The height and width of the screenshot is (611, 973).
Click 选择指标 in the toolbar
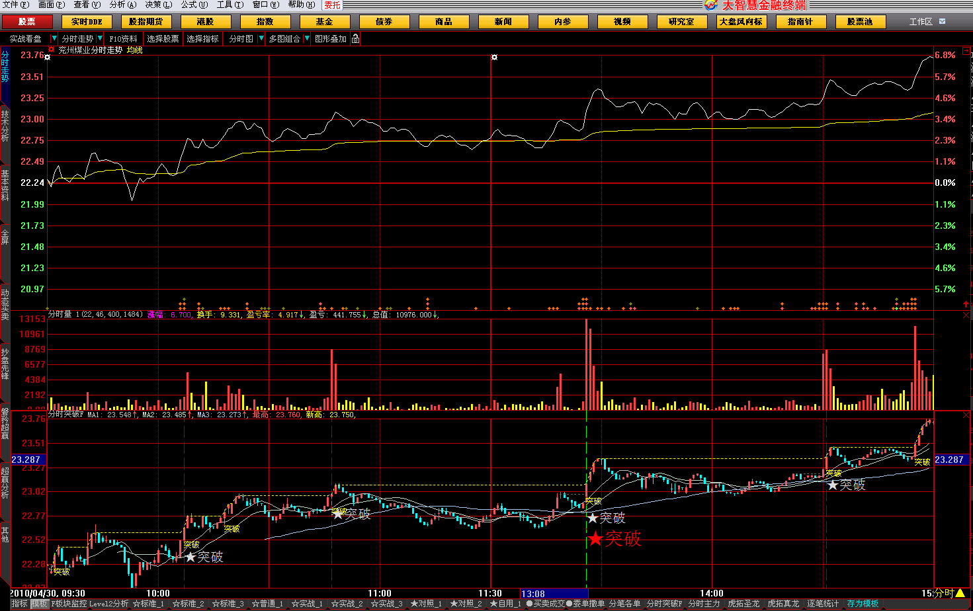point(202,39)
